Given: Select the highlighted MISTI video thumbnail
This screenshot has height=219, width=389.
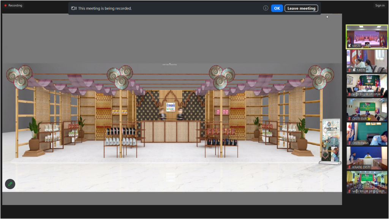Looking at the screenshot, I should click(x=367, y=36).
